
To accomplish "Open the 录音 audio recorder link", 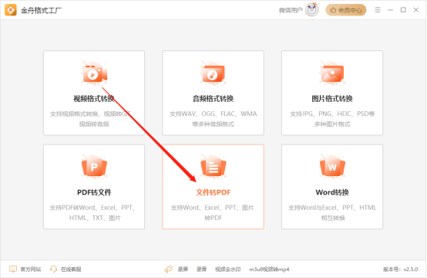I will pyautogui.click(x=201, y=270).
